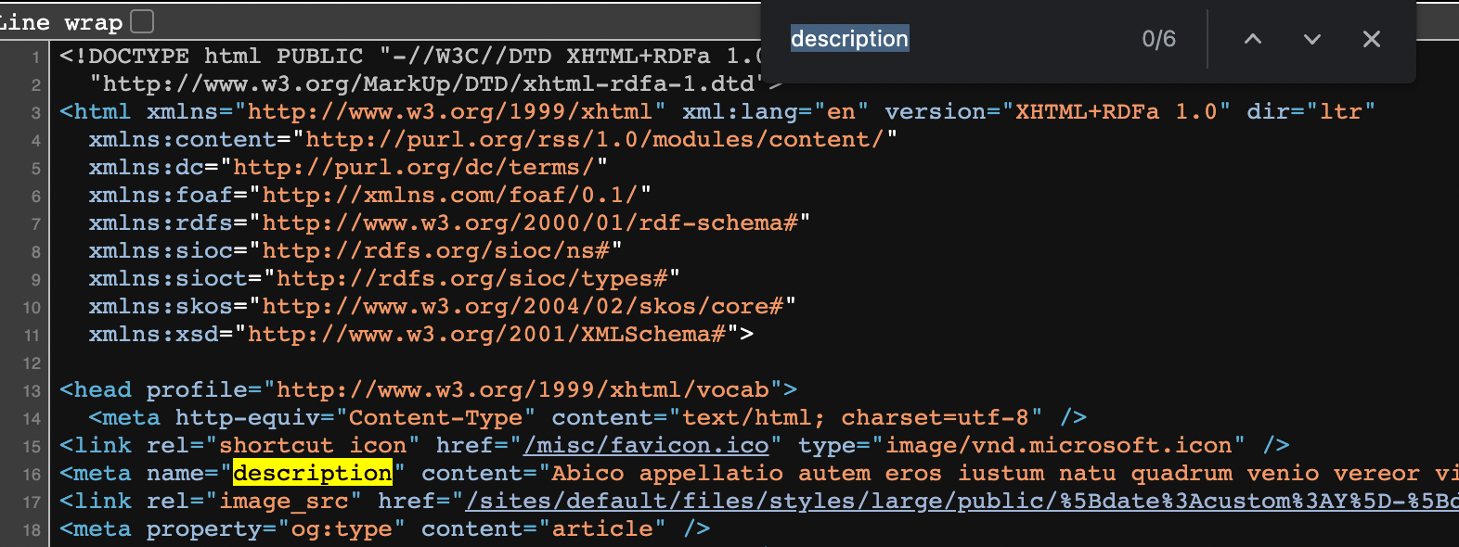
Task: Click line number 16 in gutter
Action: (x=32, y=475)
